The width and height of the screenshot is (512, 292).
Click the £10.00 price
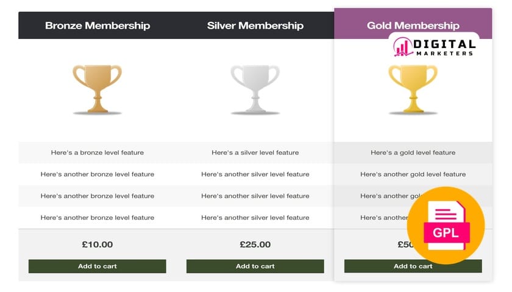pyautogui.click(x=98, y=245)
